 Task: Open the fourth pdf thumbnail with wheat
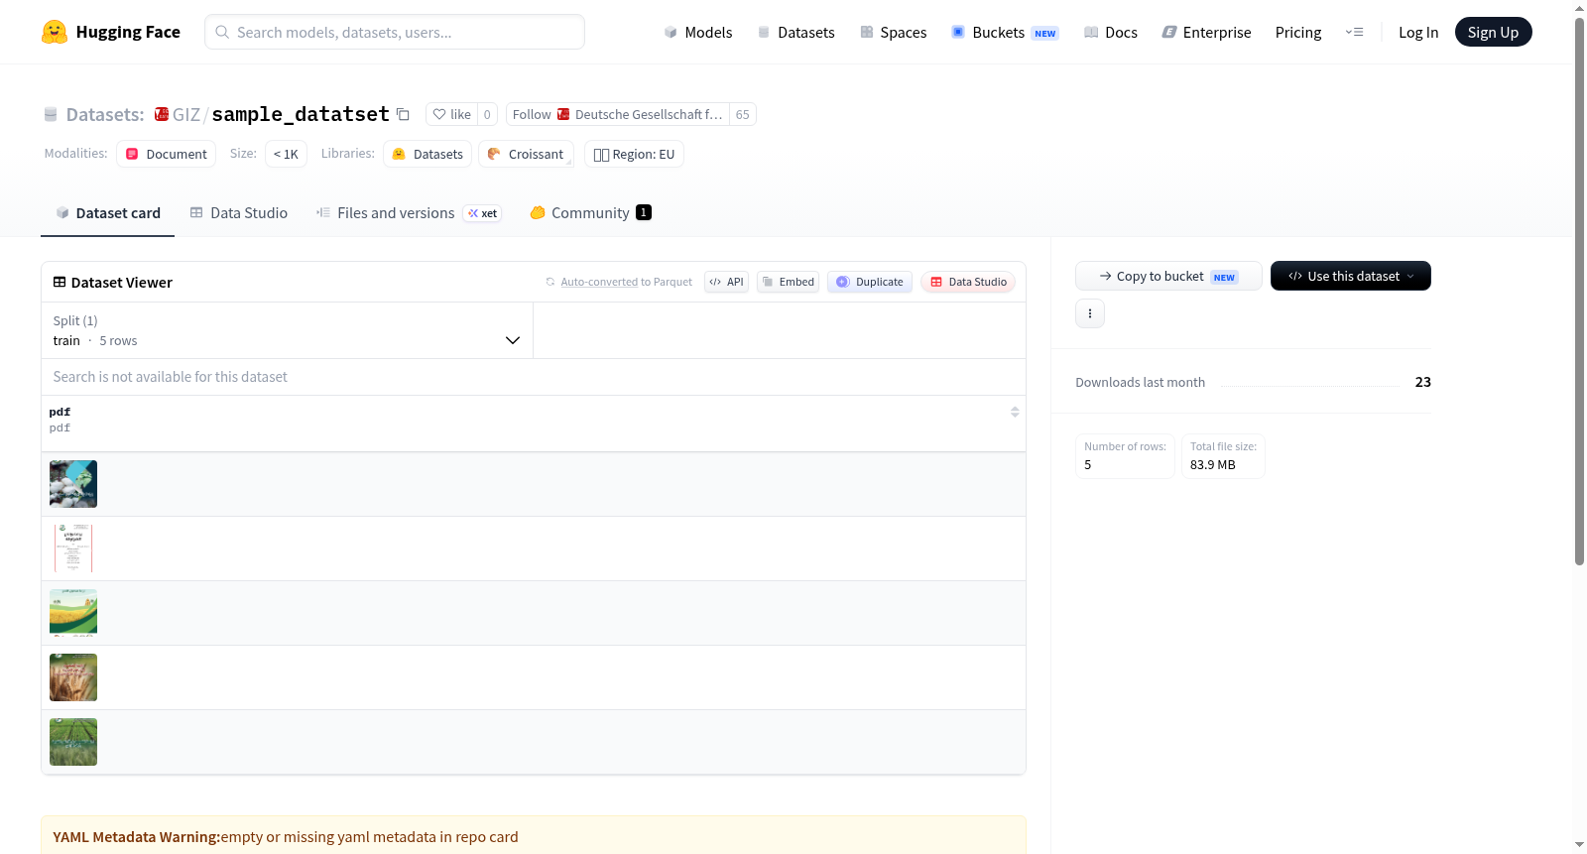coord(73,677)
